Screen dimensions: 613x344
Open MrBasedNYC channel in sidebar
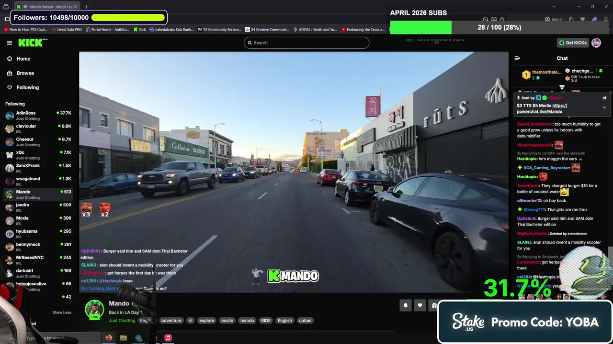coord(38,260)
